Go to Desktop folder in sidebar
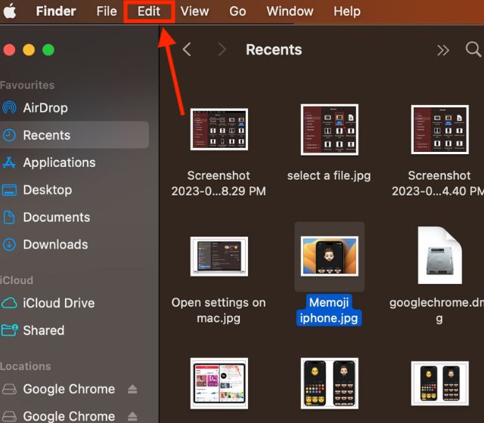This screenshot has height=423, width=484. point(47,190)
